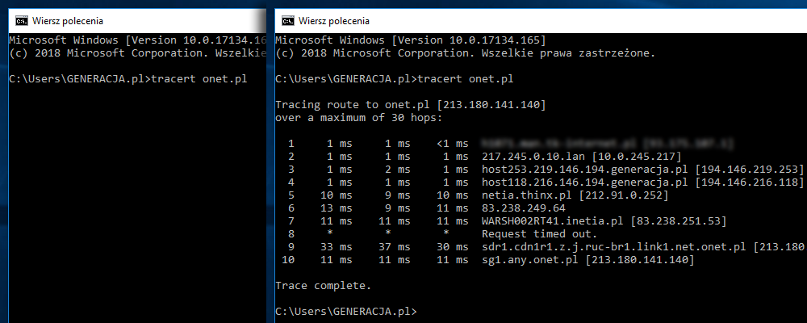Screen dimensions: 807x323
Task: Click the tracert onet.pl command in the left window
Action: coord(199,79)
